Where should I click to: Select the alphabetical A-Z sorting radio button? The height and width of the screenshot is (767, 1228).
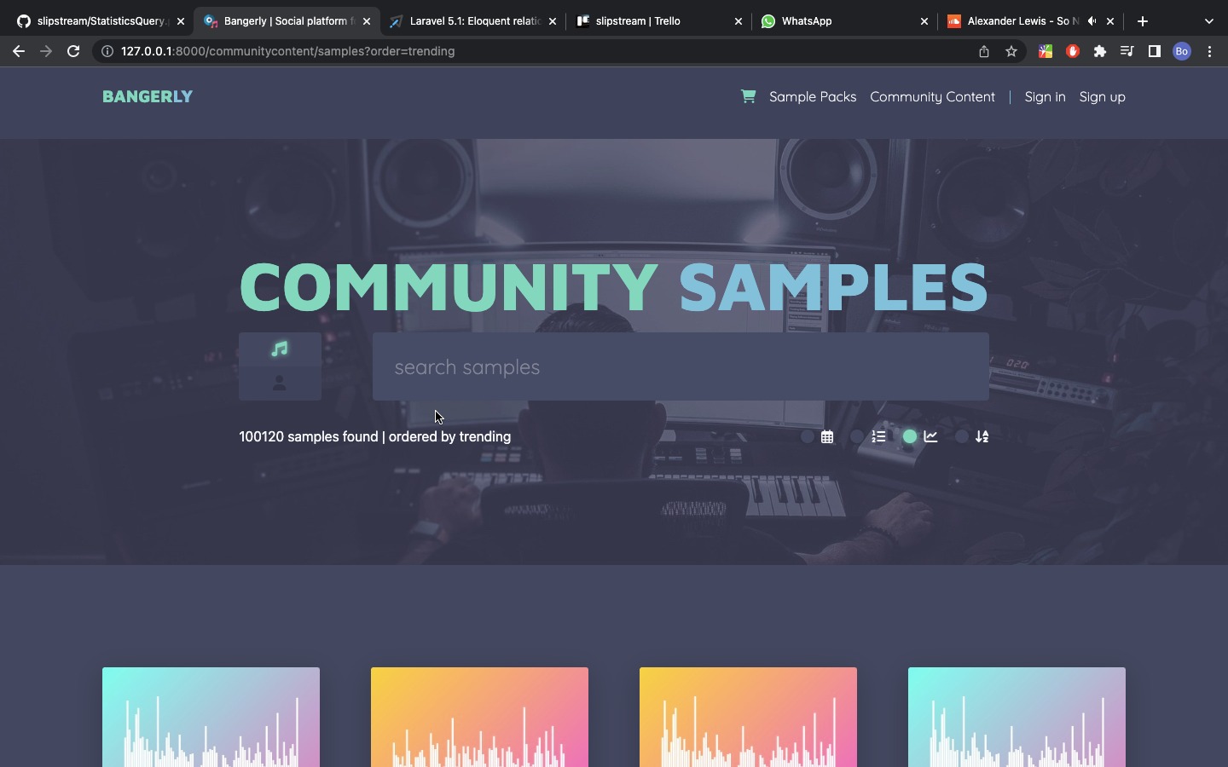(961, 436)
